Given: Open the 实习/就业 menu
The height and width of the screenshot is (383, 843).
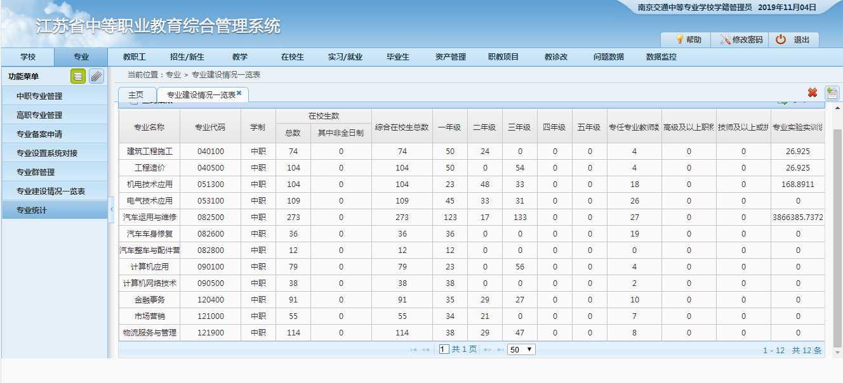Looking at the screenshot, I should tap(345, 57).
